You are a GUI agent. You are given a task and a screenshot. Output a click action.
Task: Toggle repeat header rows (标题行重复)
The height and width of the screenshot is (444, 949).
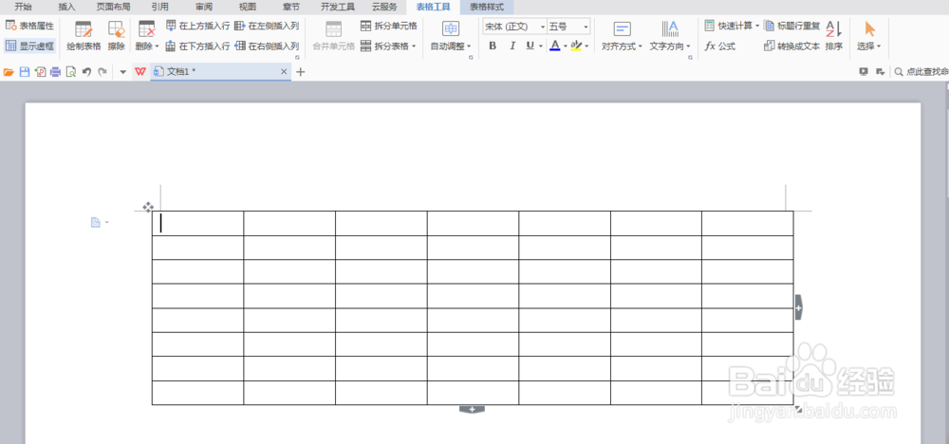pyautogui.click(x=792, y=26)
